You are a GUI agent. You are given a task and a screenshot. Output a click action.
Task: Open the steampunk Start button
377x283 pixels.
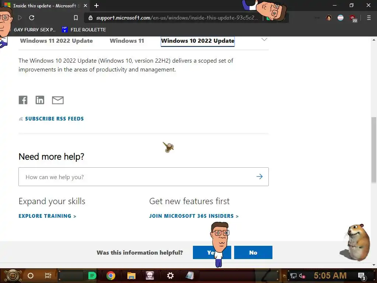click(13, 276)
